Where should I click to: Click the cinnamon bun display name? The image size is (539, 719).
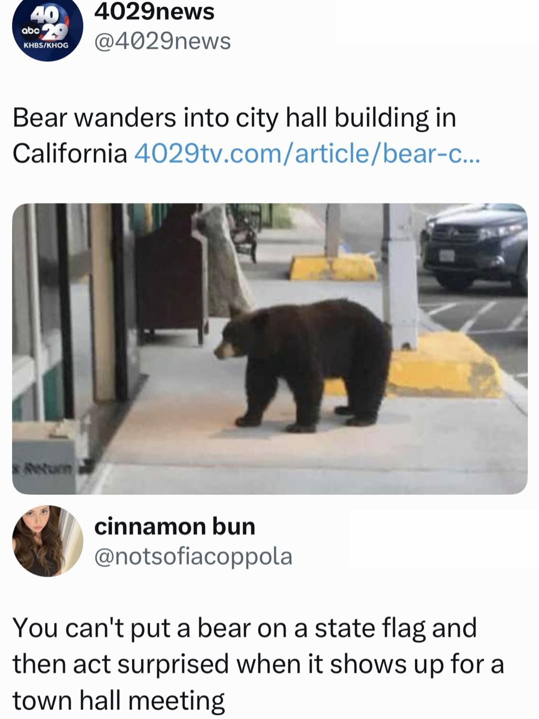[175, 527]
